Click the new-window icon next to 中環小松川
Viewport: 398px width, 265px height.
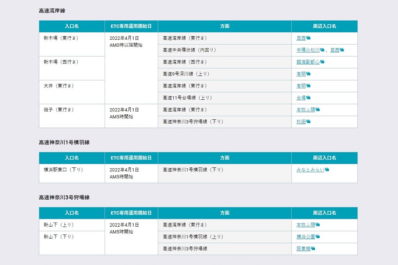[x=322, y=50]
